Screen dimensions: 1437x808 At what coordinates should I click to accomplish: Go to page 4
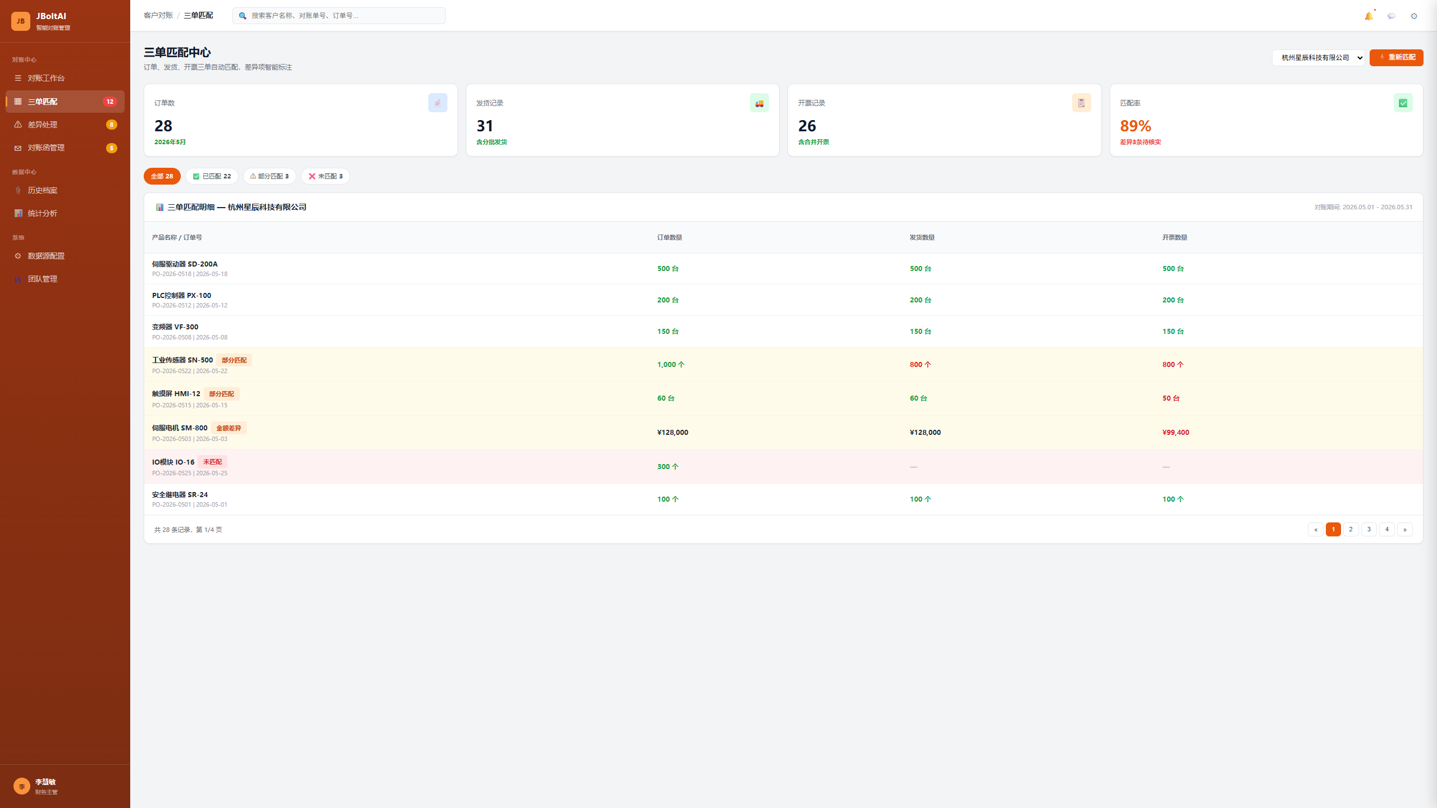point(1387,529)
